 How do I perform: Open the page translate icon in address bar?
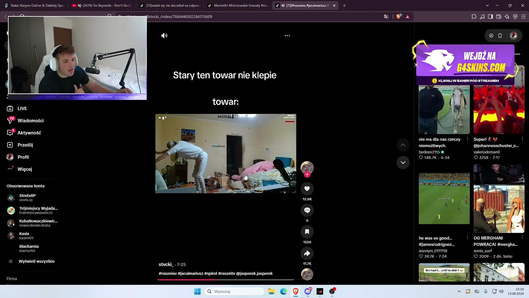coord(386,17)
